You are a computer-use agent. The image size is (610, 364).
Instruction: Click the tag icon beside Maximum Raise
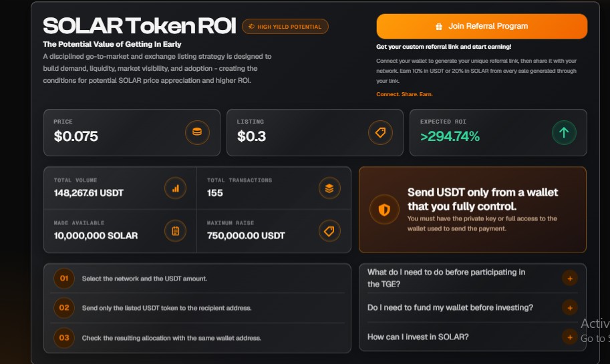coord(329,231)
